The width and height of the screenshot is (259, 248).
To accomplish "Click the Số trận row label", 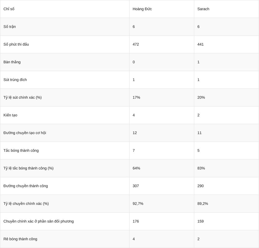I will click(x=10, y=27).
